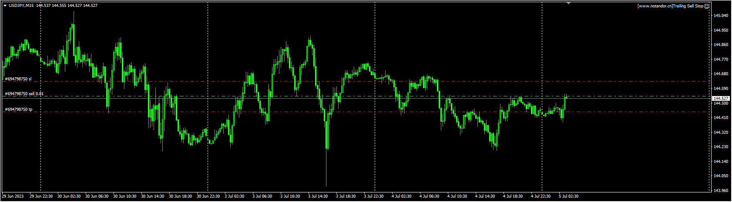732x202 pixels.
Task: Click the 4 Jul 10:30 time label
Action: tap(458, 196)
